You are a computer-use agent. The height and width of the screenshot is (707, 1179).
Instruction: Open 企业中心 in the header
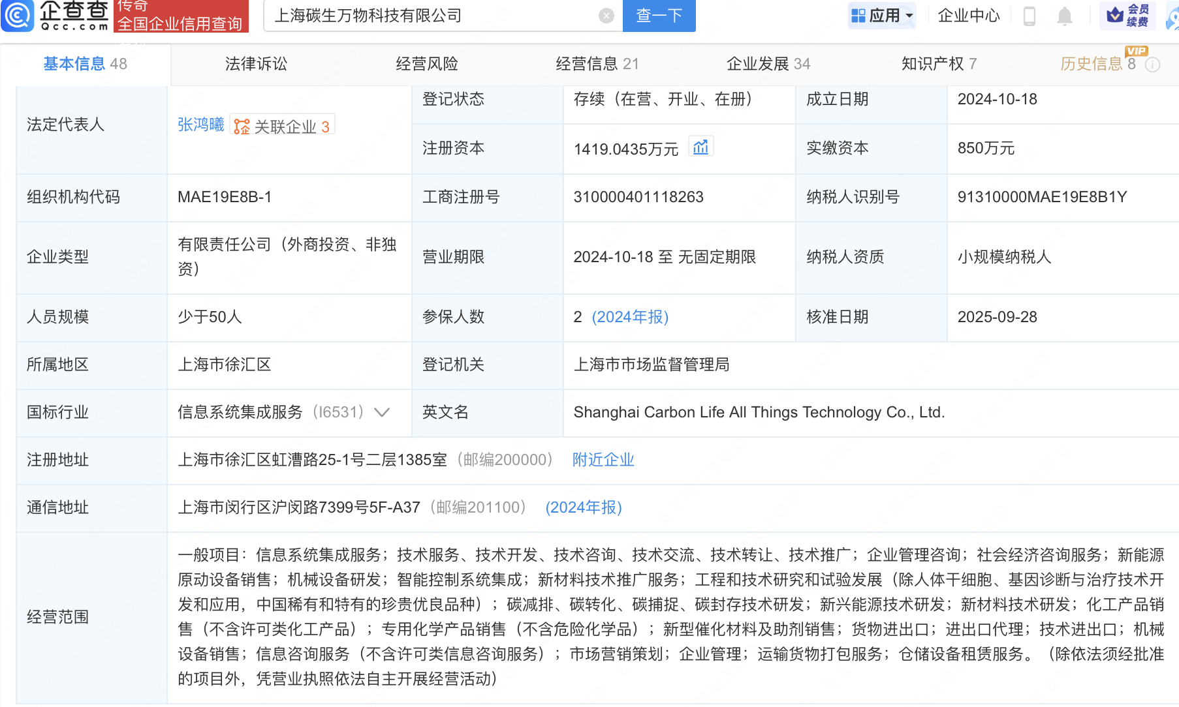[x=968, y=16]
